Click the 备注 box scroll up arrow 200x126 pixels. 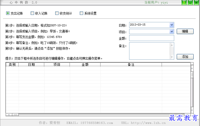(x=172, y=45)
